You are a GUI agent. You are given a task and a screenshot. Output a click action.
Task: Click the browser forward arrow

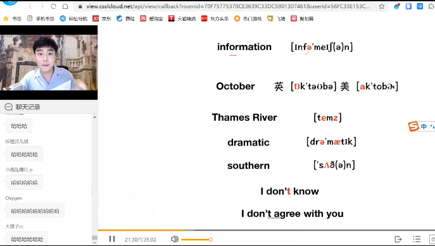(x=42, y=6)
